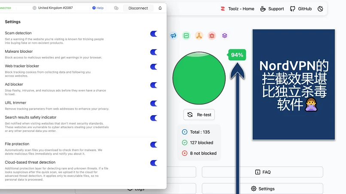The height and width of the screenshot is (194, 346).
Task: Click the globe icon beside United Kingdom #2087
Action: (34, 8)
